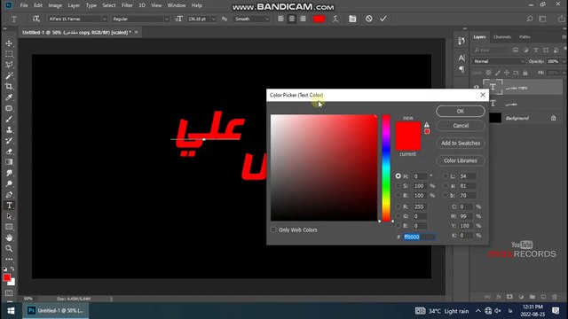This screenshot has height=319, width=568.
Task: Open the font family dropdown
Action: tap(104, 19)
